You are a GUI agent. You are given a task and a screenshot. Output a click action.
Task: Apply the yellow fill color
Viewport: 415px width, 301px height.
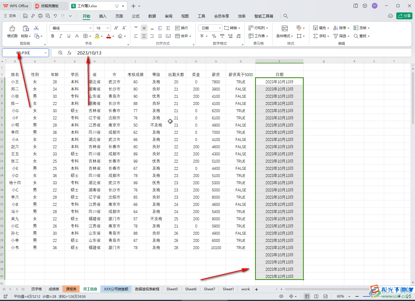(97, 36)
